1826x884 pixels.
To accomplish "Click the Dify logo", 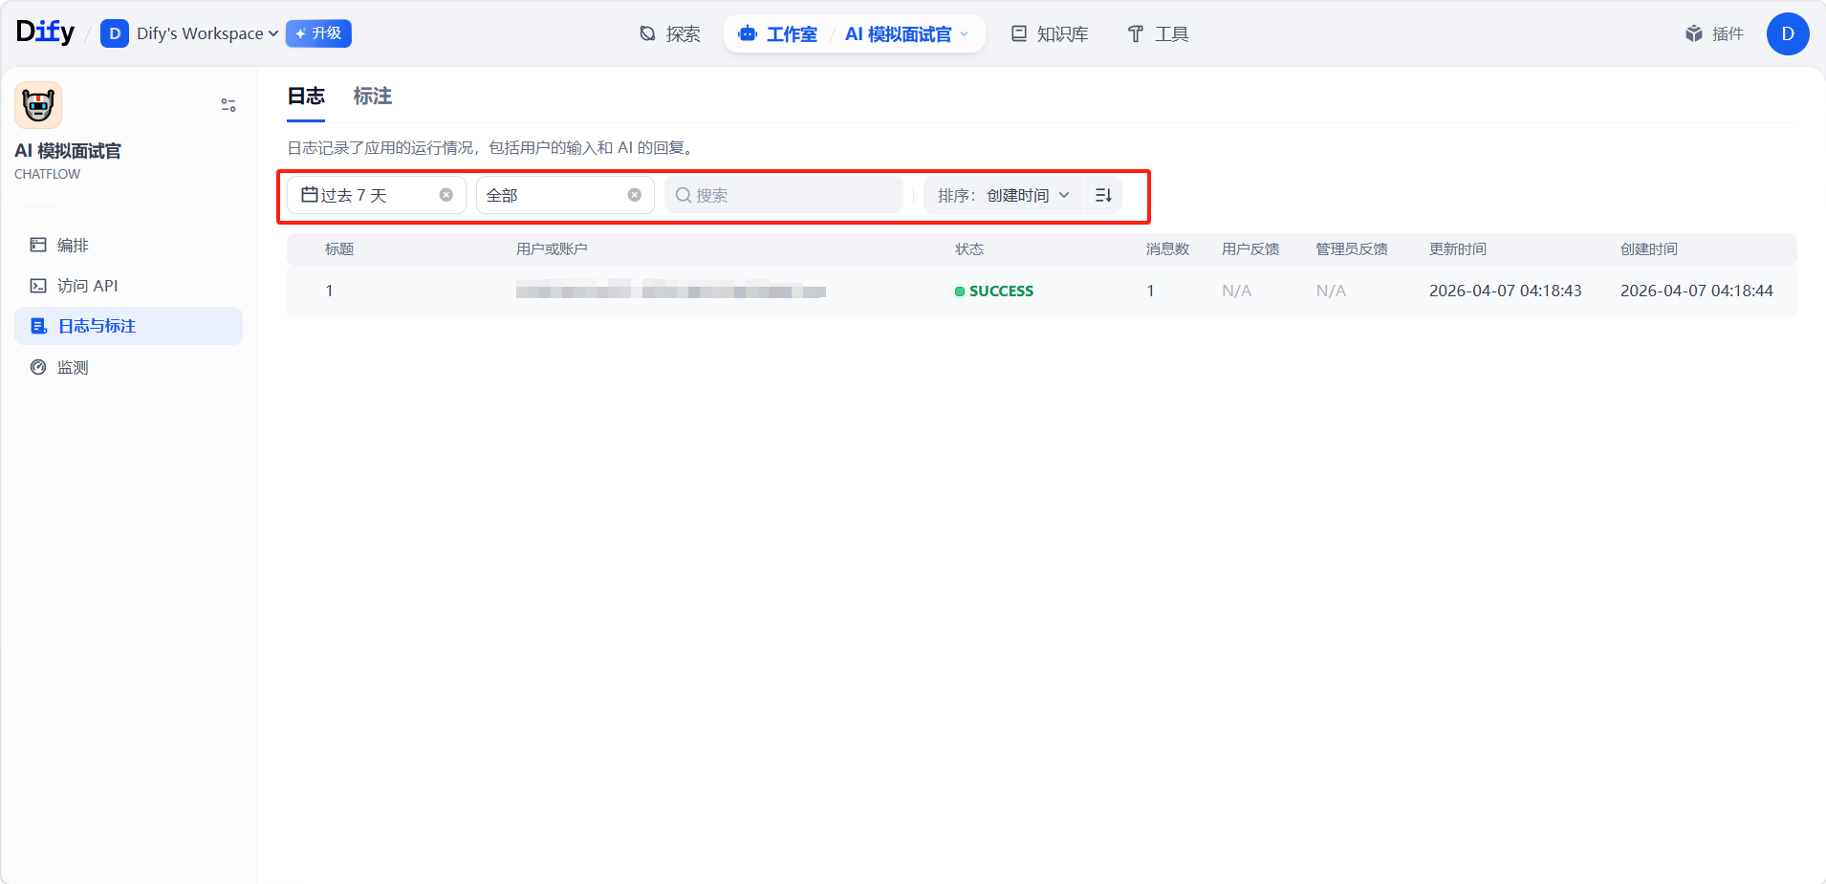I will [45, 32].
